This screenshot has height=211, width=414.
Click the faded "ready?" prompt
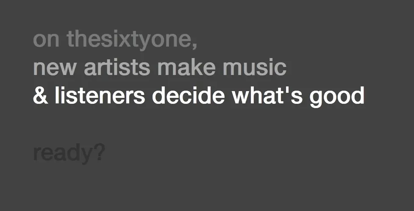(69, 153)
